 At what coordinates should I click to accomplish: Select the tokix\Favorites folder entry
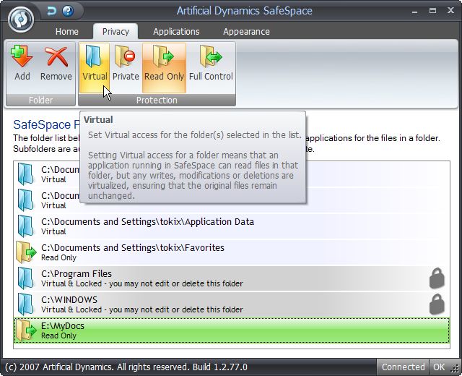click(232, 252)
